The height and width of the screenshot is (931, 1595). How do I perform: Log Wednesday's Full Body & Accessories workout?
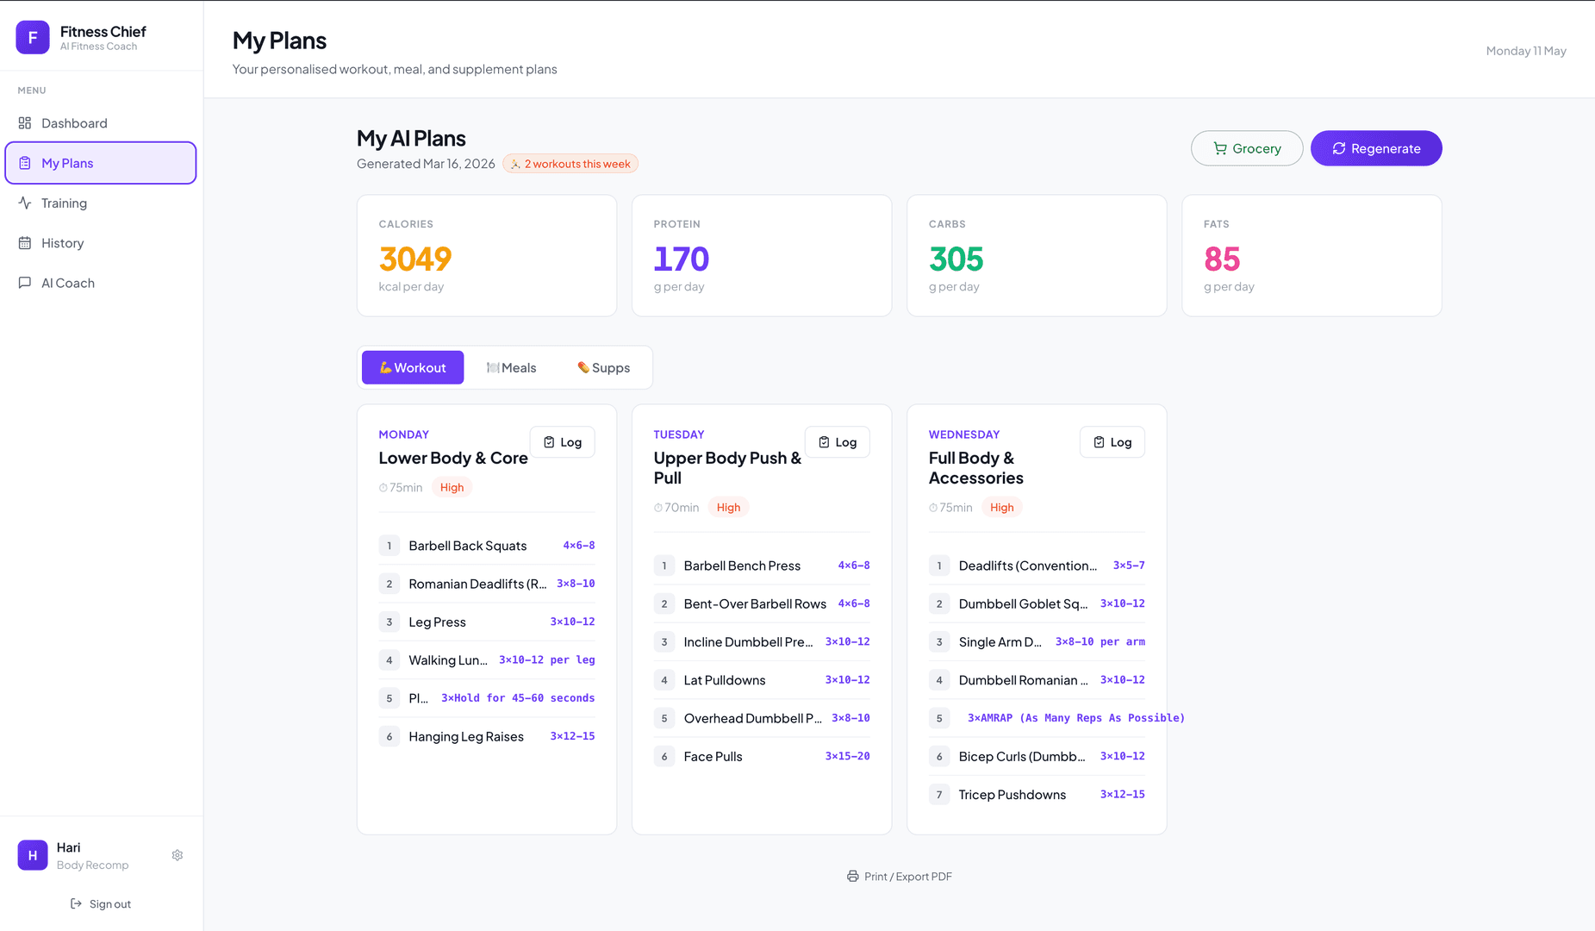1112,442
